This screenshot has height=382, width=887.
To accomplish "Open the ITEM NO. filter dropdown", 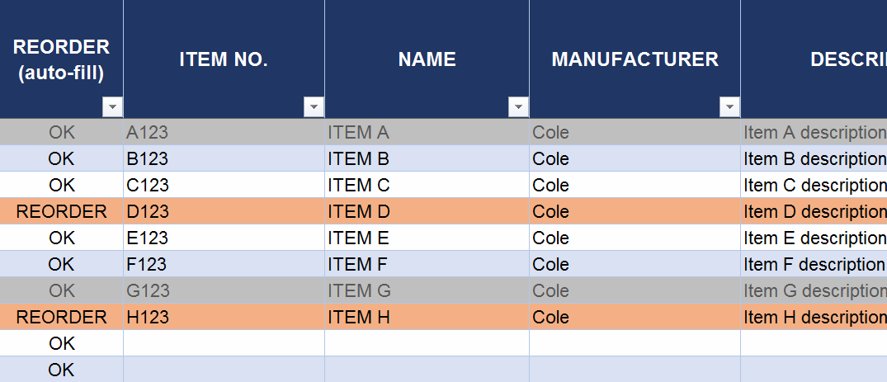I will coord(314,106).
